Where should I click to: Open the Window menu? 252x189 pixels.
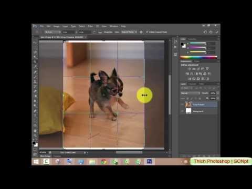click(x=114, y=26)
